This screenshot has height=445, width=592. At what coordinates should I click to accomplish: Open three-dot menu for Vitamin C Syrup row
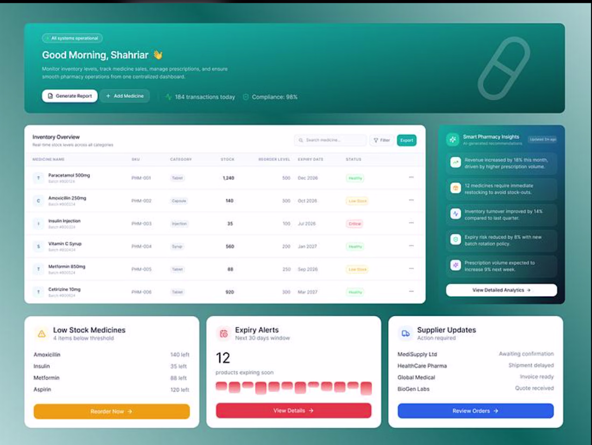click(411, 246)
